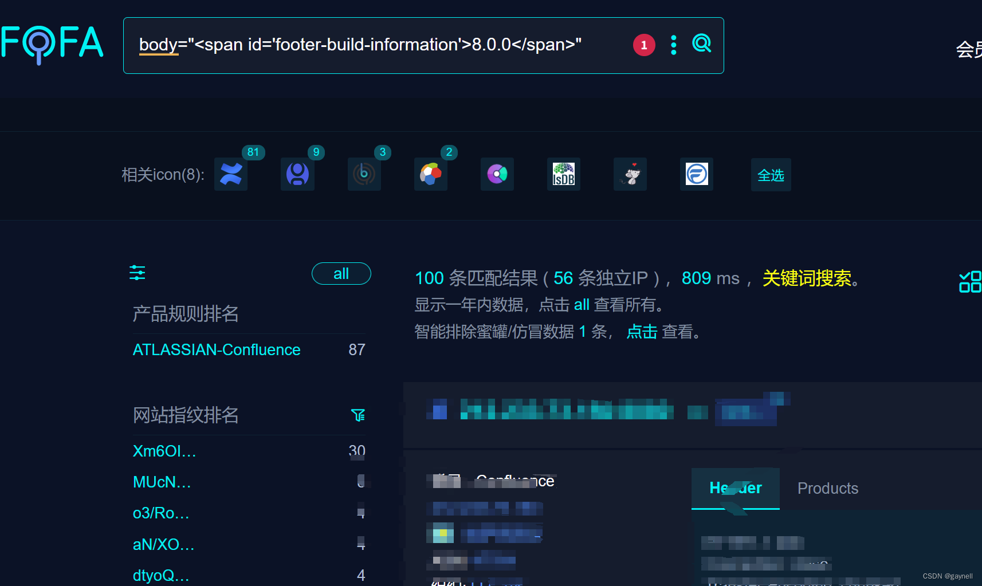Run search with magnifier icon

[702, 44]
